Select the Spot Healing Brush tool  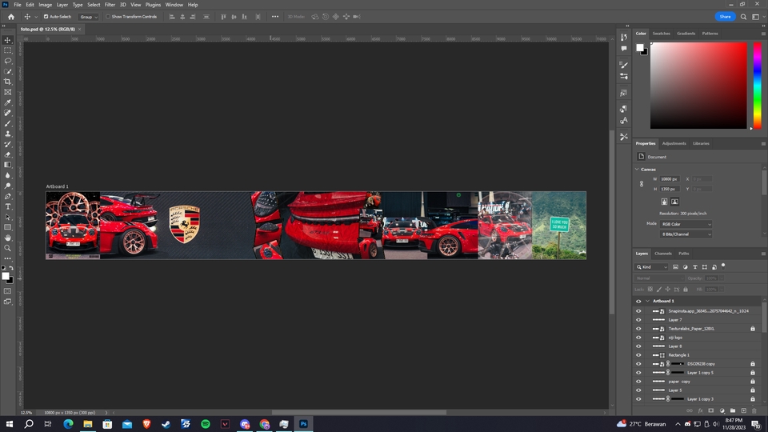point(8,113)
